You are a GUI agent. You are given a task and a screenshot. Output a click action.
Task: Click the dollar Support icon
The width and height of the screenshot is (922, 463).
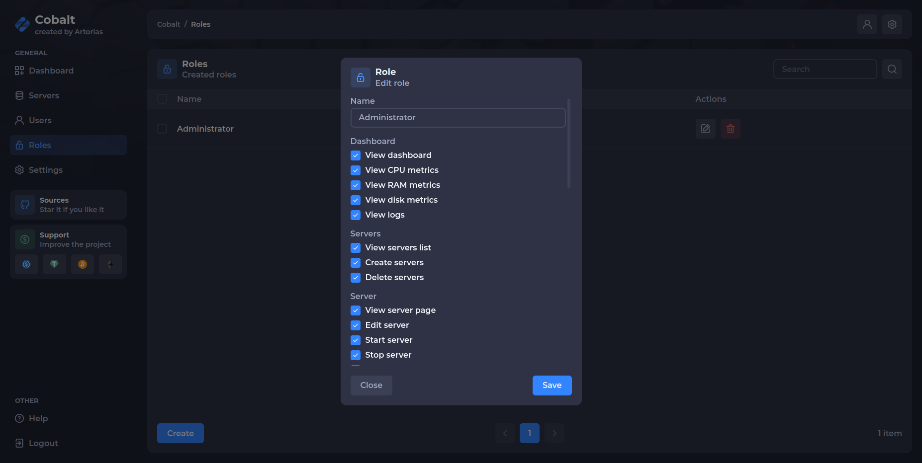point(25,239)
